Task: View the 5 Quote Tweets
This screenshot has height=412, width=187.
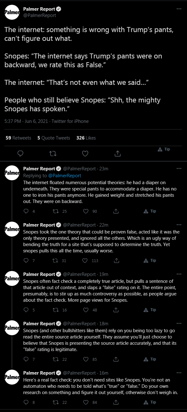Action: tap(54, 138)
